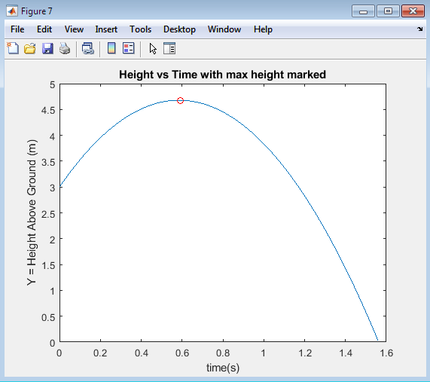
Task: Print the figure using printer icon
Action: click(x=65, y=48)
